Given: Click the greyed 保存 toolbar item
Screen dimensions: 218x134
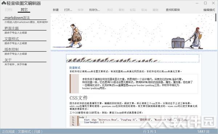Looking at the screenshot, I should click(x=81, y=10).
